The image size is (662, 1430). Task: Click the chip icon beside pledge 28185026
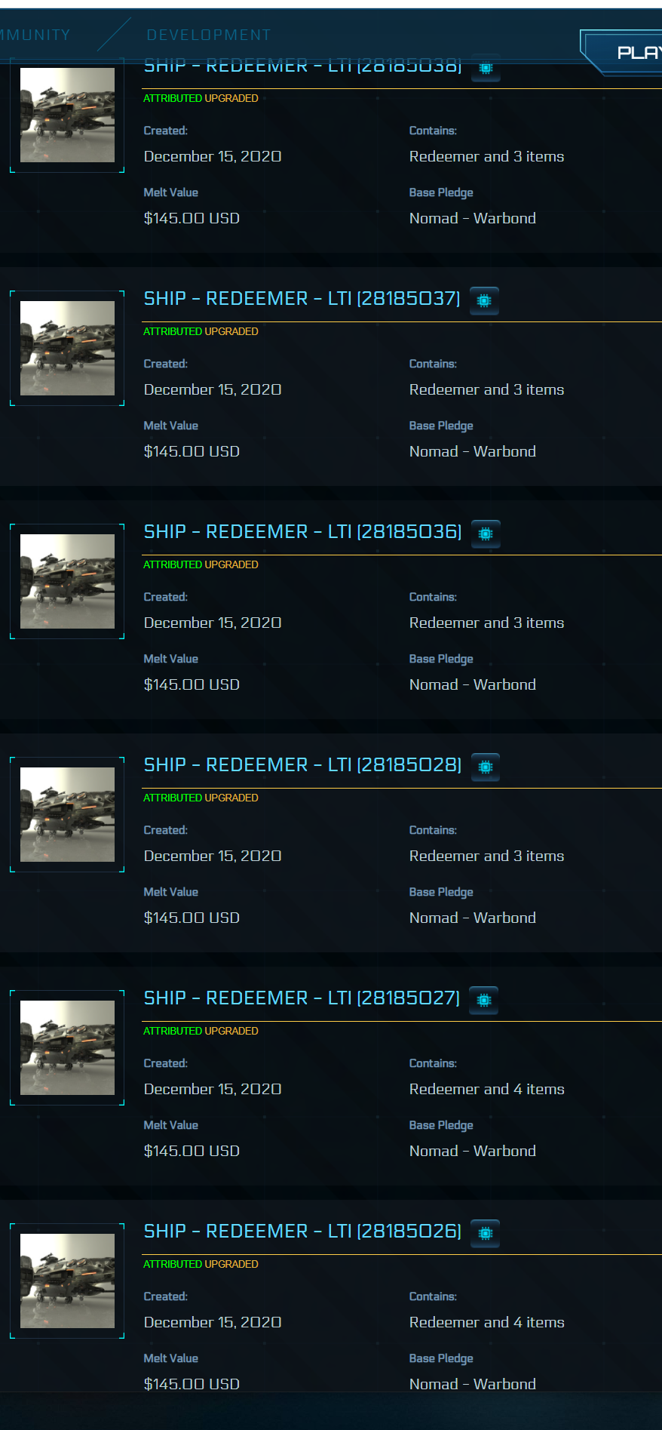[486, 1233]
